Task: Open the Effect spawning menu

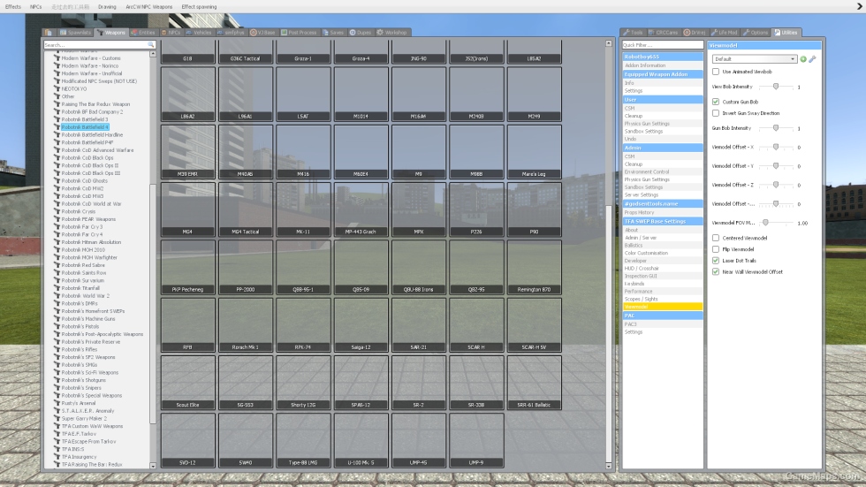Action: [199, 6]
